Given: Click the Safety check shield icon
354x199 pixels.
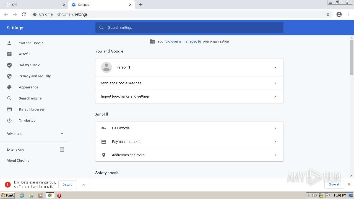Looking at the screenshot, I should point(9,65).
